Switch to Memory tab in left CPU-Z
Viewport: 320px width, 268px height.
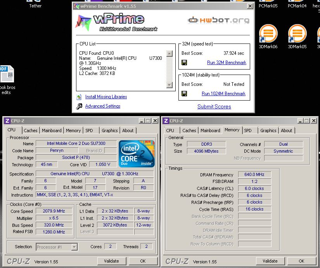73,131
